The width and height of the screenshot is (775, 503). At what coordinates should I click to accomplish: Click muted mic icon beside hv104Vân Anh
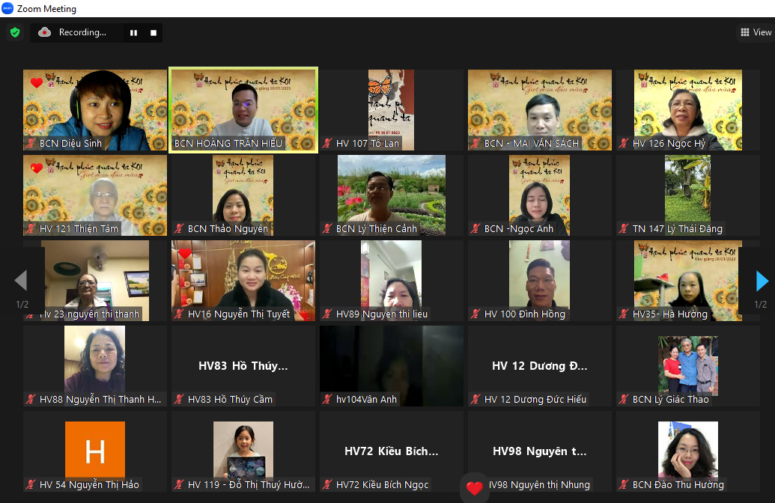[327, 400]
